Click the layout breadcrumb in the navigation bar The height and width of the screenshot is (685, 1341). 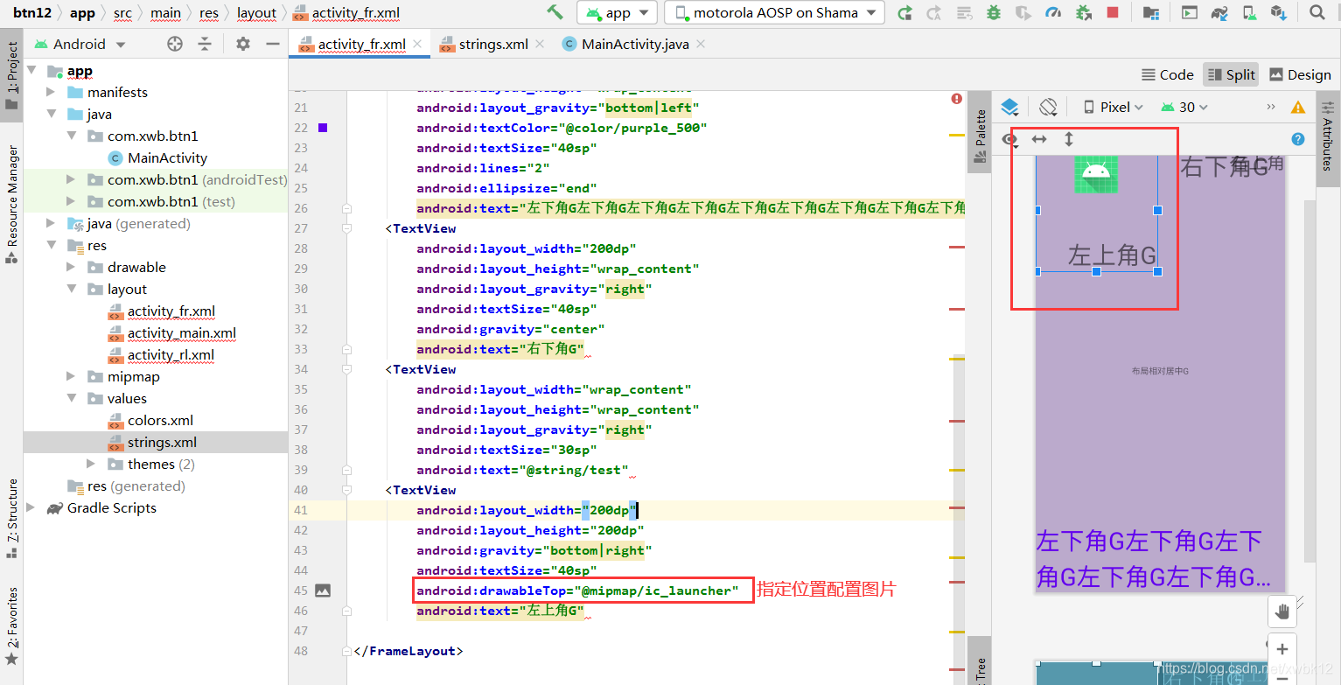click(x=256, y=12)
